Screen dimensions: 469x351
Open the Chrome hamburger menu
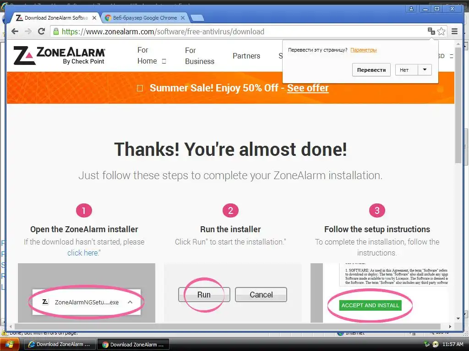point(454,32)
